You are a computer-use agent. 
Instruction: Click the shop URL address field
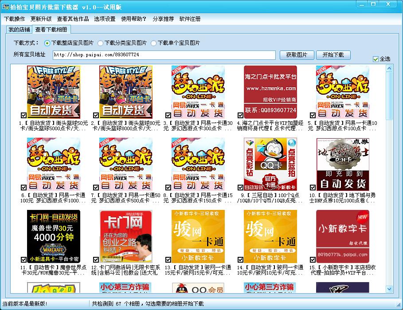point(164,55)
